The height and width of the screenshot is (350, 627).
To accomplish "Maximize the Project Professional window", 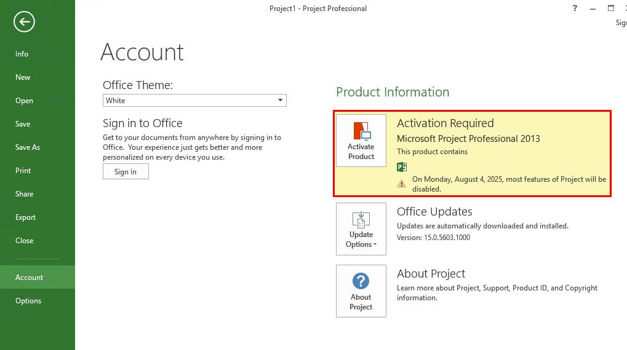I will coord(610,8).
